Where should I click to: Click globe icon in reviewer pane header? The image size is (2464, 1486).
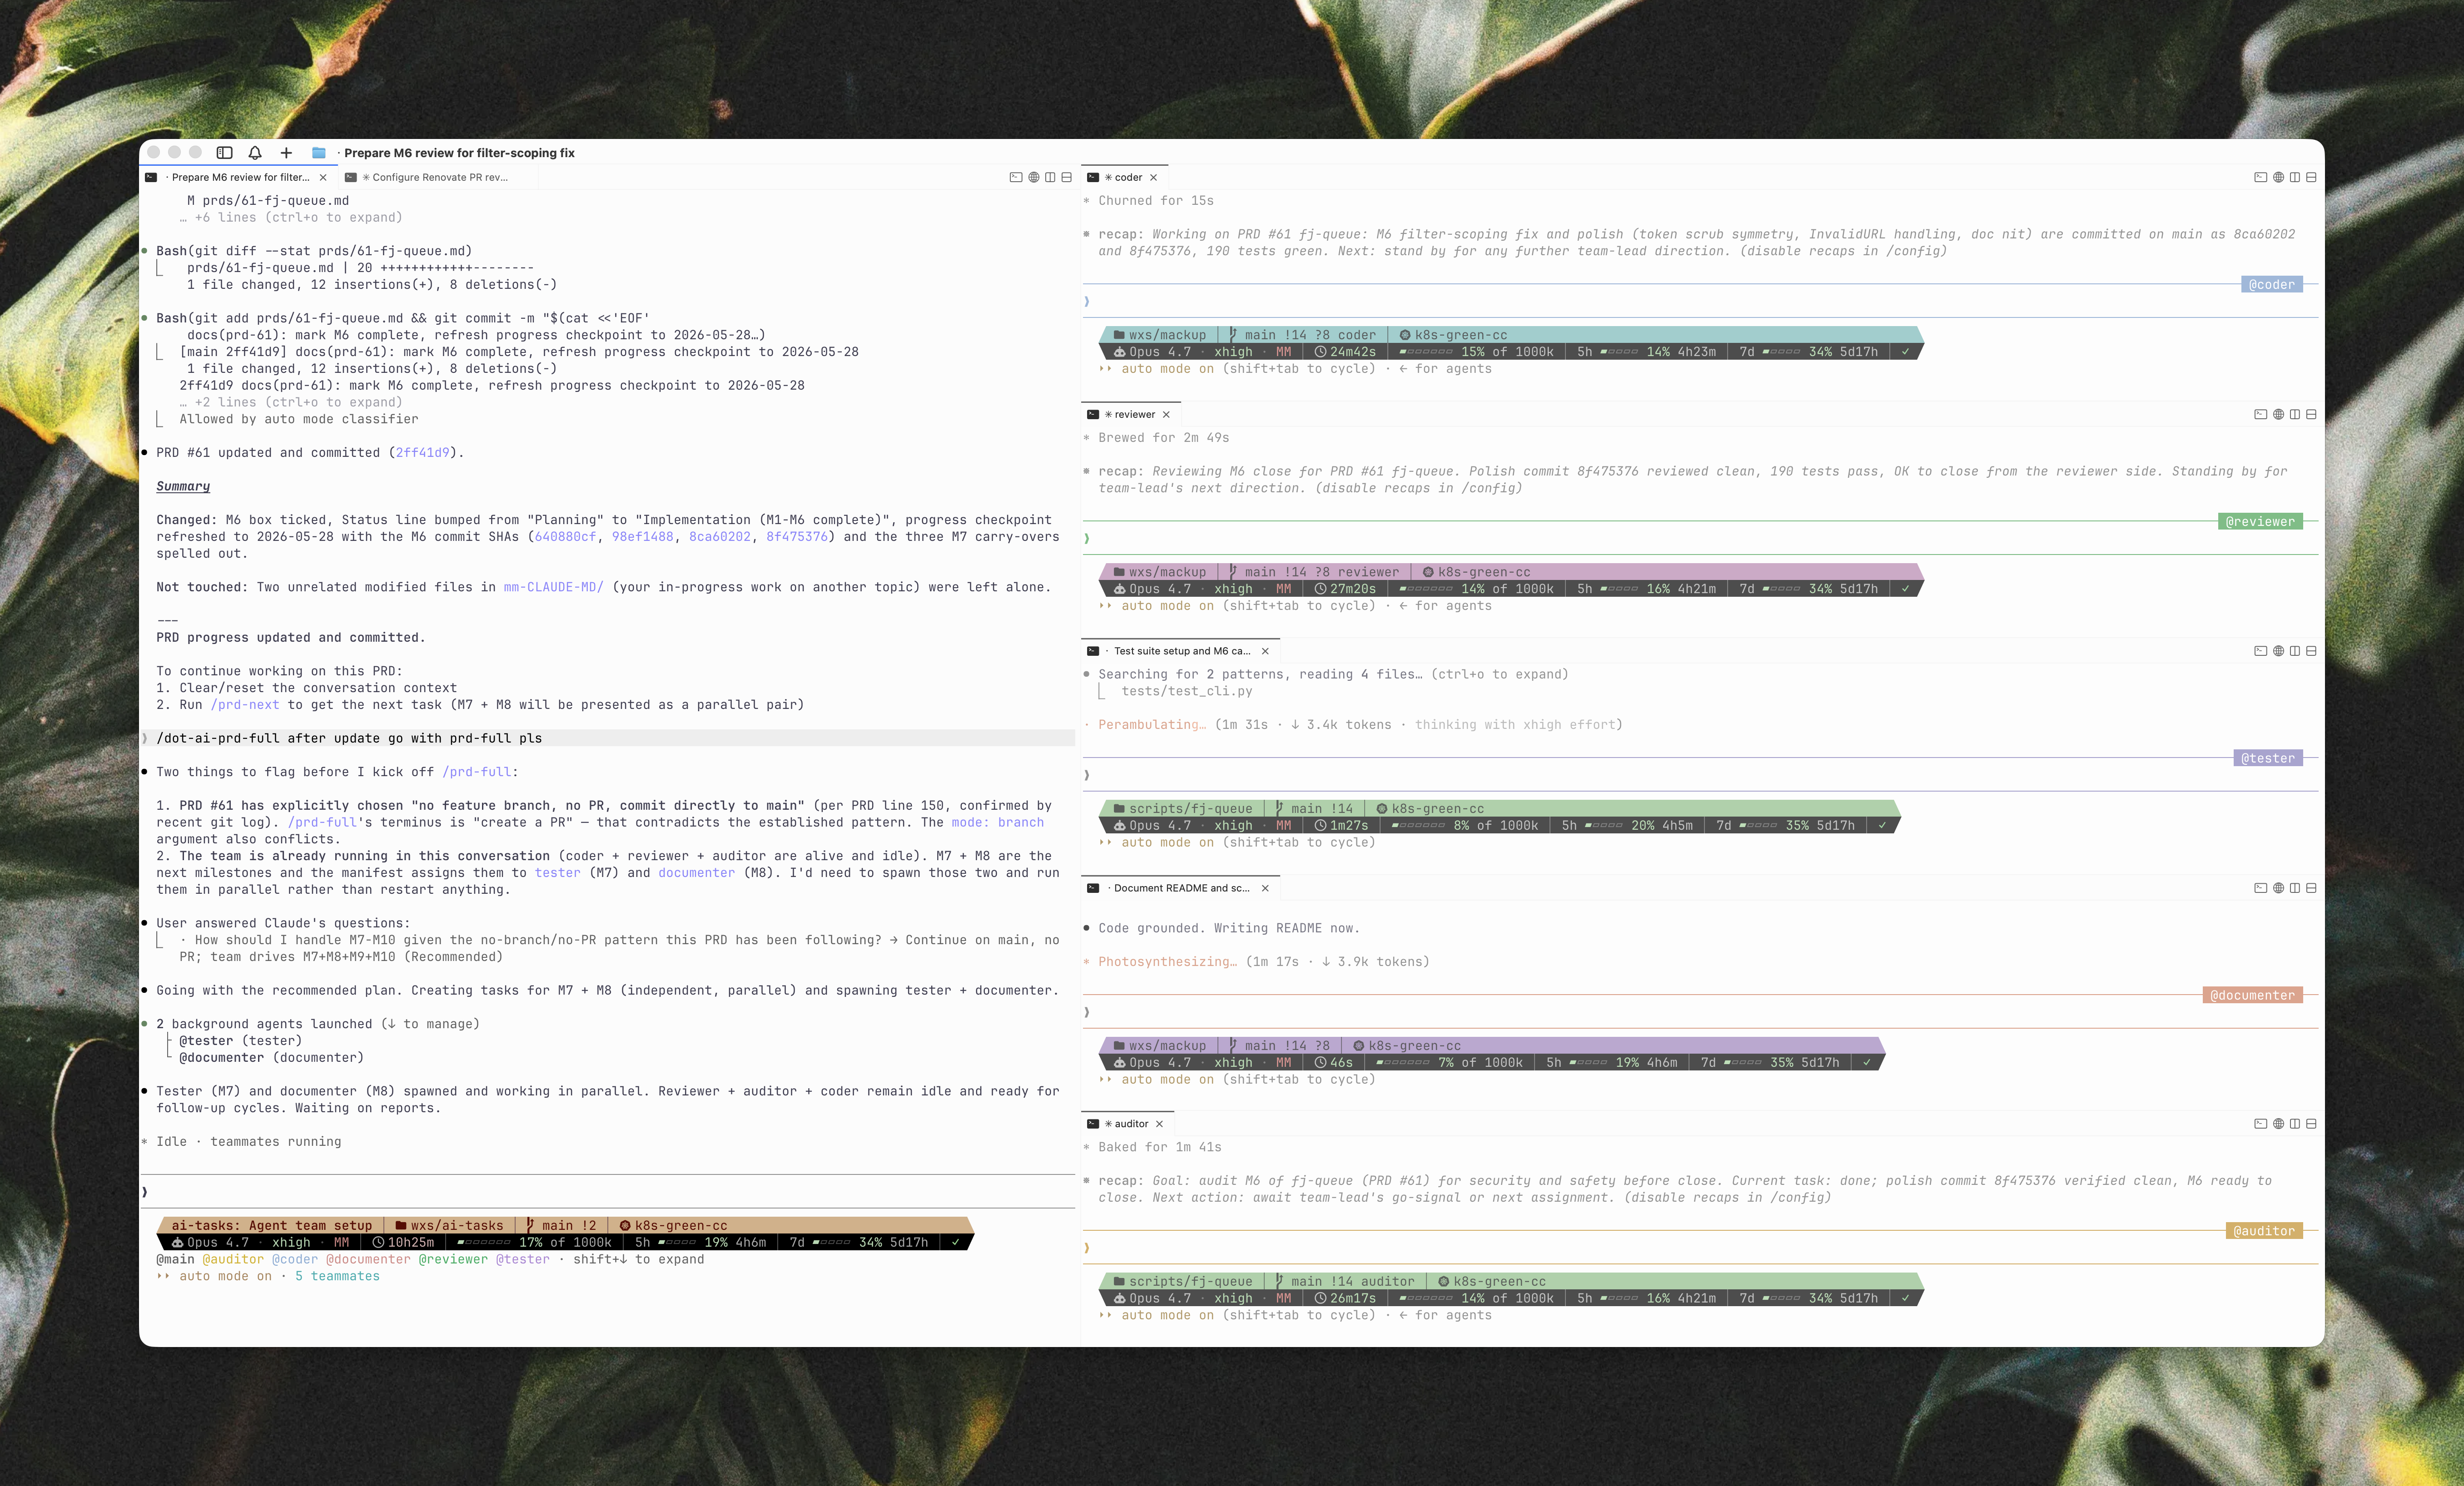point(2278,414)
